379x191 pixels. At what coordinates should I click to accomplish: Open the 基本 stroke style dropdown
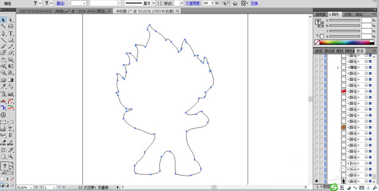(153, 3)
